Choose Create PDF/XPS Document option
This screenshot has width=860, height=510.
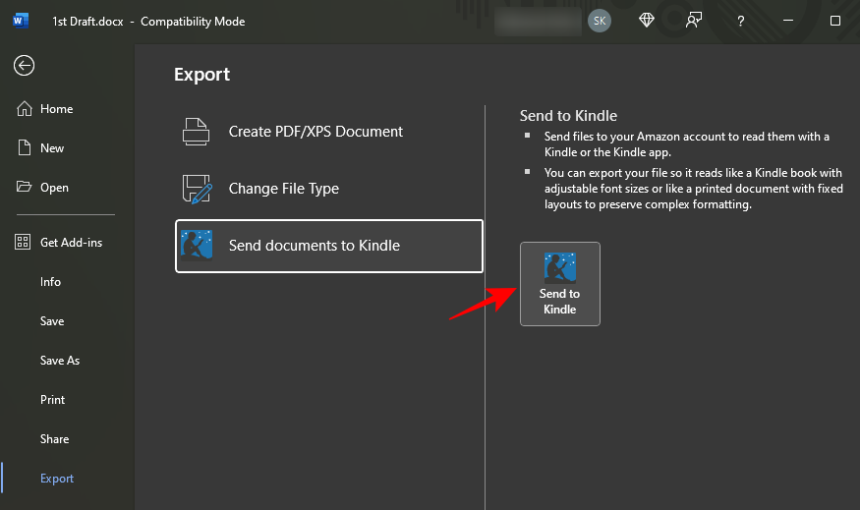coord(329,132)
